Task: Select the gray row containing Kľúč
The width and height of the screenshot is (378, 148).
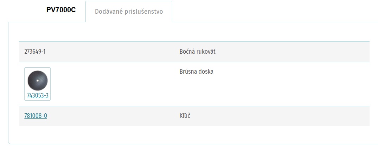Action: click(194, 116)
